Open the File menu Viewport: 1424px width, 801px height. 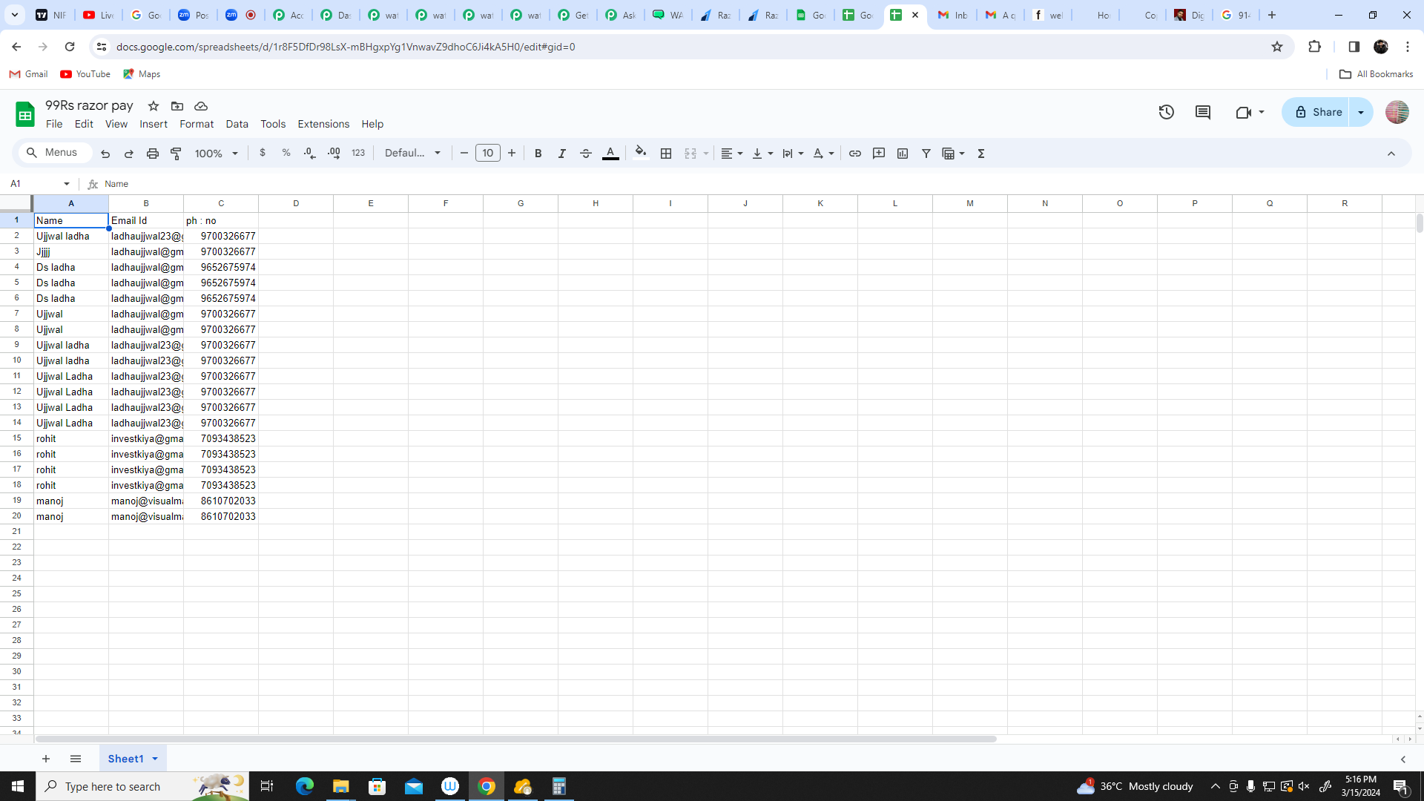tap(54, 124)
